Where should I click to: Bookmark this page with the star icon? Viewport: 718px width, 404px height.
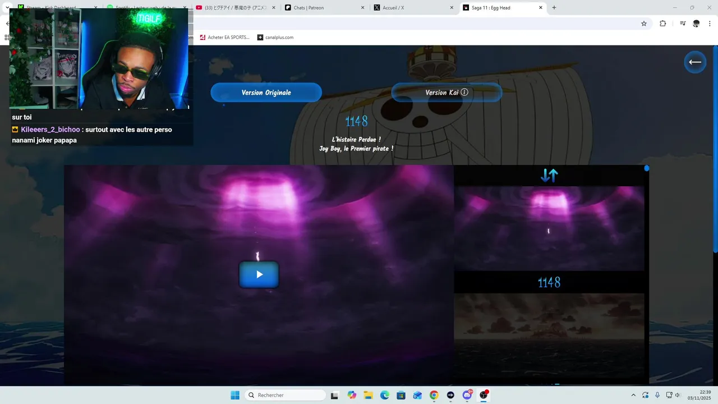click(644, 24)
